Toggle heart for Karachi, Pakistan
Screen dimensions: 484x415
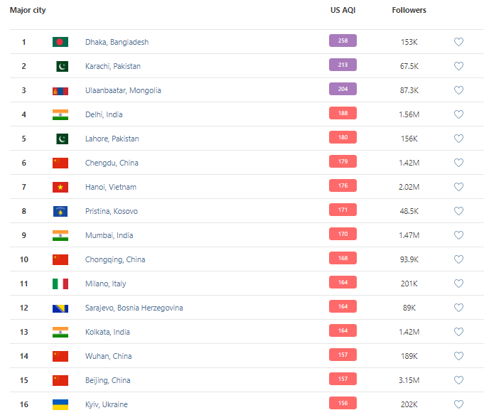pos(458,66)
